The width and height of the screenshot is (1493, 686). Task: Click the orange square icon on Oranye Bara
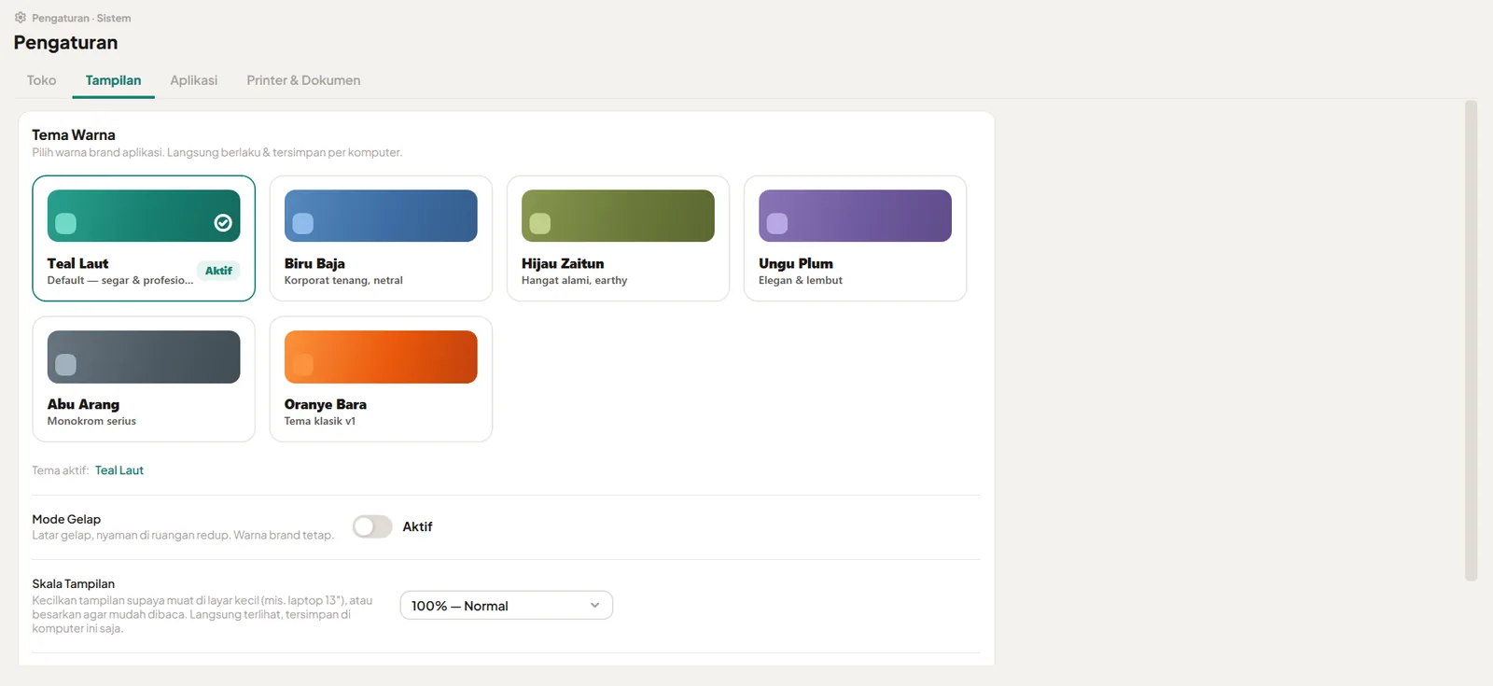pyautogui.click(x=303, y=364)
